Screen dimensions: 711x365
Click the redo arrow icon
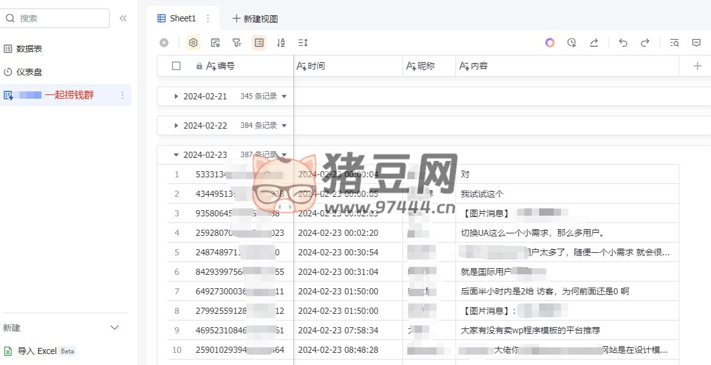point(645,43)
